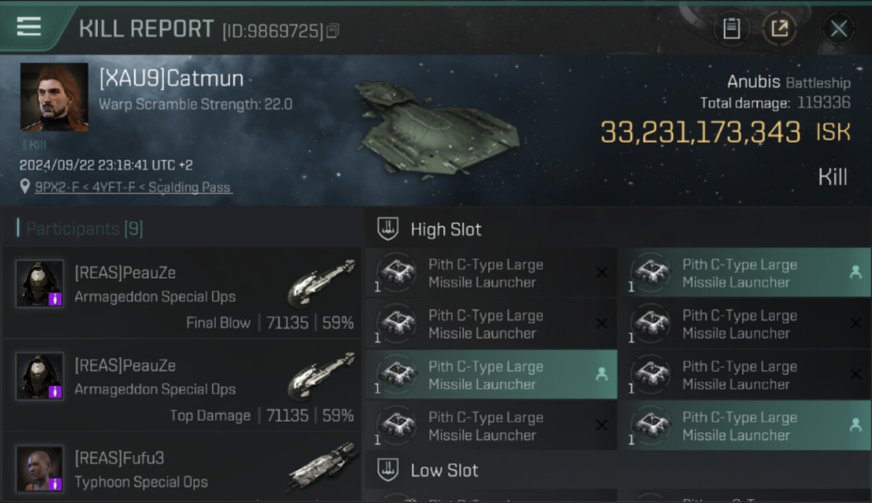Click the Low Slot section icon

click(388, 470)
